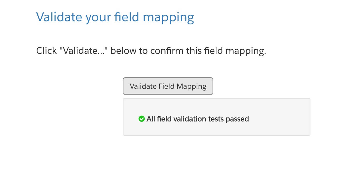Click the right side of the results panel
Screen dimensions: 344x180
coord(297,117)
